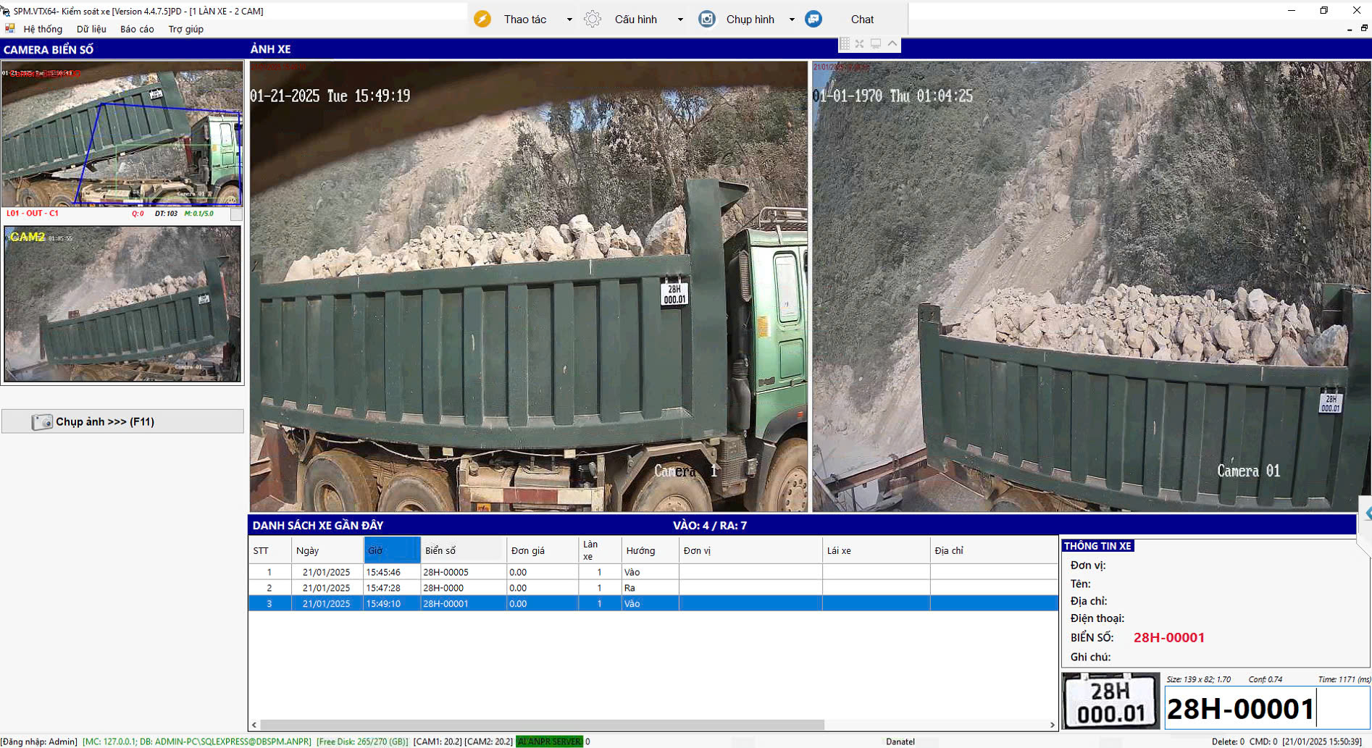Click the AI ANPR SERVER status indicator
The image size is (1372, 748).
tap(549, 741)
